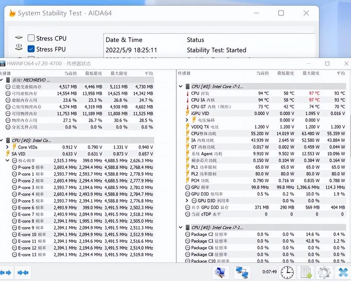Click the expand columns arrows icon in HWiNFO toolbar

tap(6, 273)
